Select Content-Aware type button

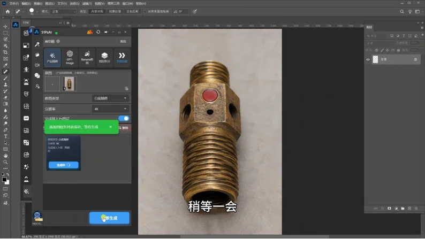97,12
